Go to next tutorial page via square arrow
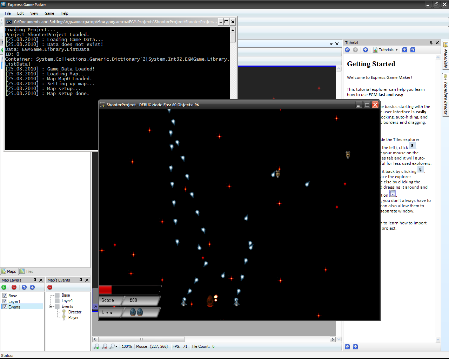Screen dimensions: 449x359 pos(413,50)
